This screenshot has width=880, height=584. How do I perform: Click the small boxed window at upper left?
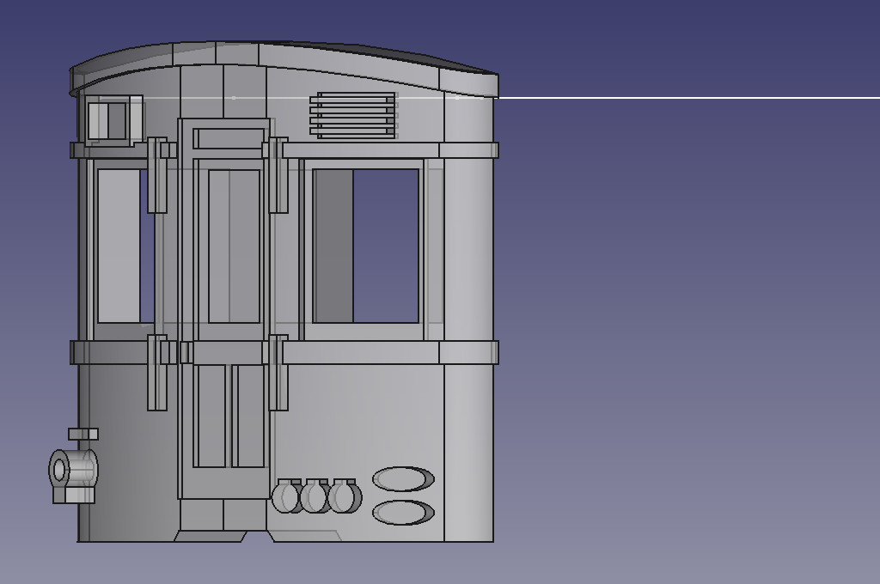[114, 119]
